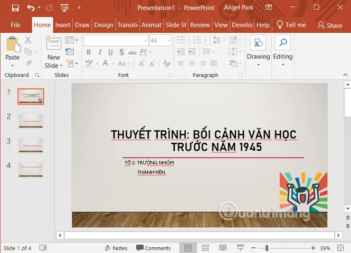
Task: Expand the New Slide dropdown arrow
Action: click(61, 66)
